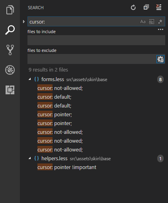Click helpers.less curly braces file icon
The width and height of the screenshot is (168, 203).
(37, 158)
